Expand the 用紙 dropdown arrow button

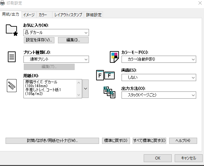(86, 89)
